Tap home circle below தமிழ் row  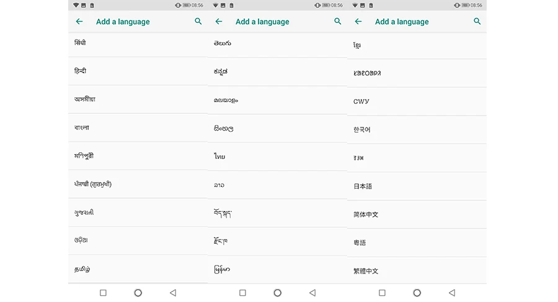coord(138,293)
